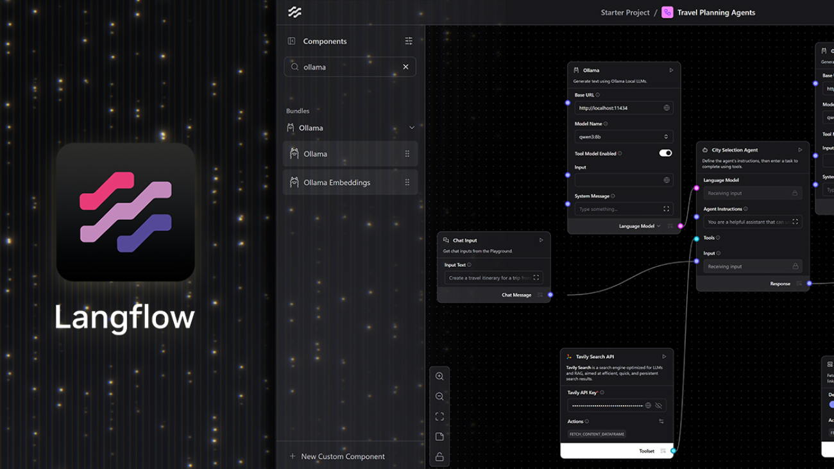Click the Travel Planning Agents flow icon

(667, 12)
